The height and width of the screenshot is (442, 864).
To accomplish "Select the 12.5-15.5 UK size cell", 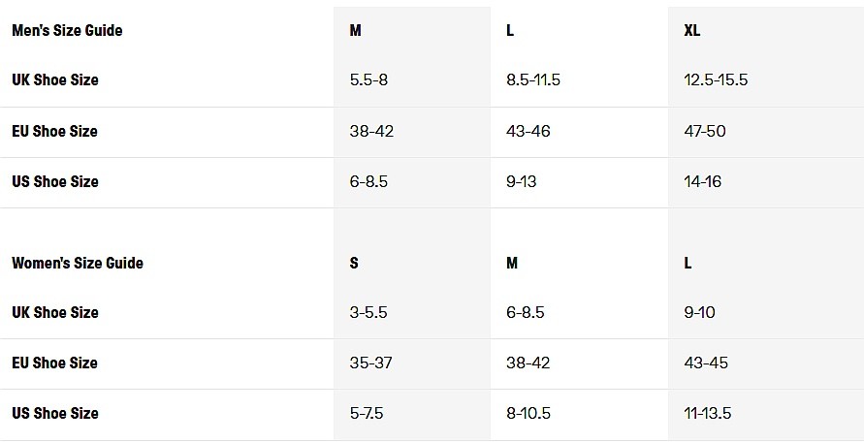I will (716, 80).
